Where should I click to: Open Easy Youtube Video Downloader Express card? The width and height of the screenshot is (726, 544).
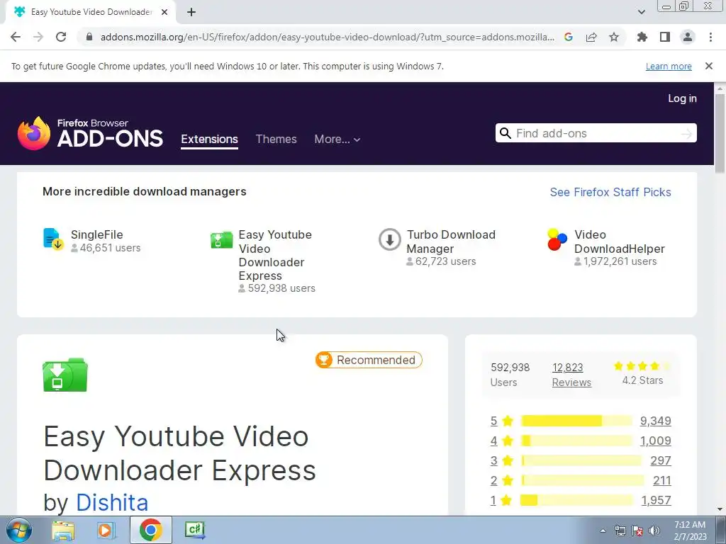coord(275,255)
